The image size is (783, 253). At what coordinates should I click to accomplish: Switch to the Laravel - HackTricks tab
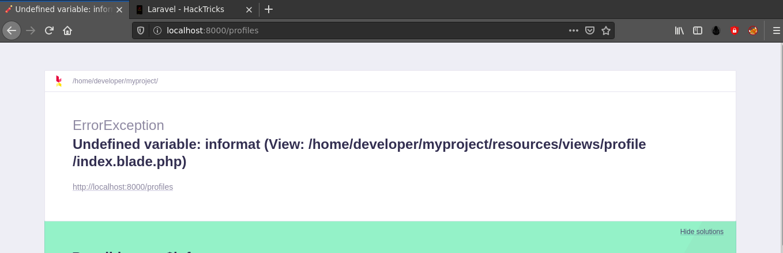[186, 9]
